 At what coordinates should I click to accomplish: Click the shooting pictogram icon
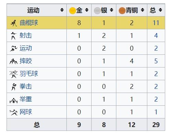(14, 36)
